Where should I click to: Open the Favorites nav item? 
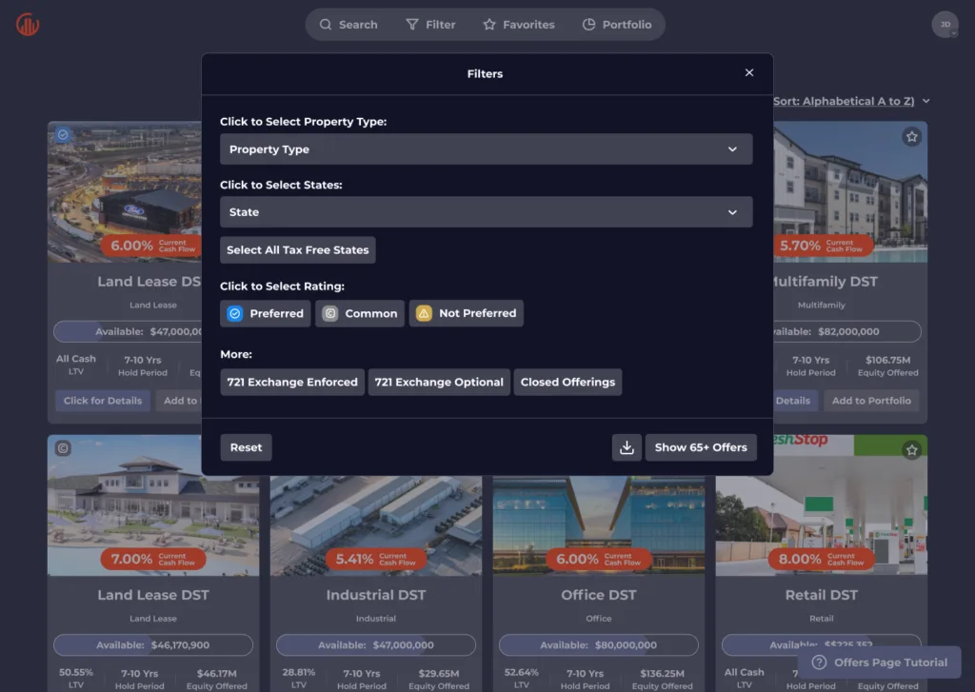pyautogui.click(x=519, y=24)
